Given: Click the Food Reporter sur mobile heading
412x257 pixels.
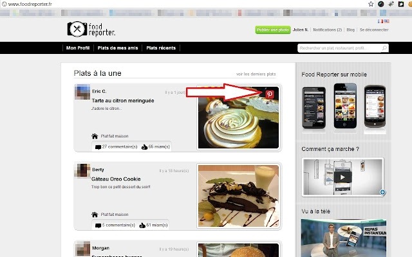Looking at the screenshot, I should [x=334, y=75].
